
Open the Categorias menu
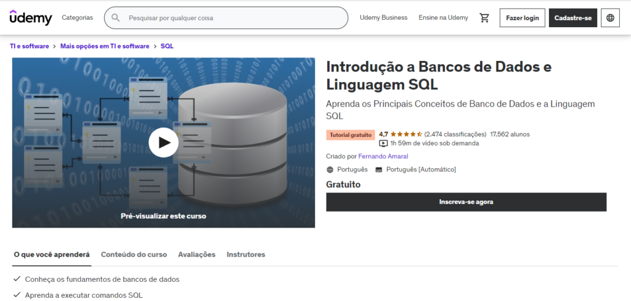(77, 18)
